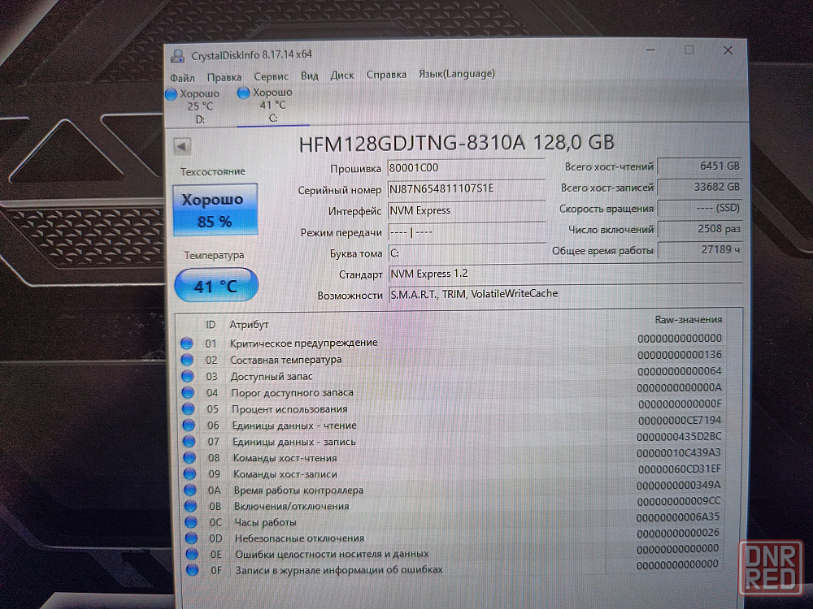Click the blue status icon for attribute 07
Image resolution: width=813 pixels, height=609 pixels.
189,441
